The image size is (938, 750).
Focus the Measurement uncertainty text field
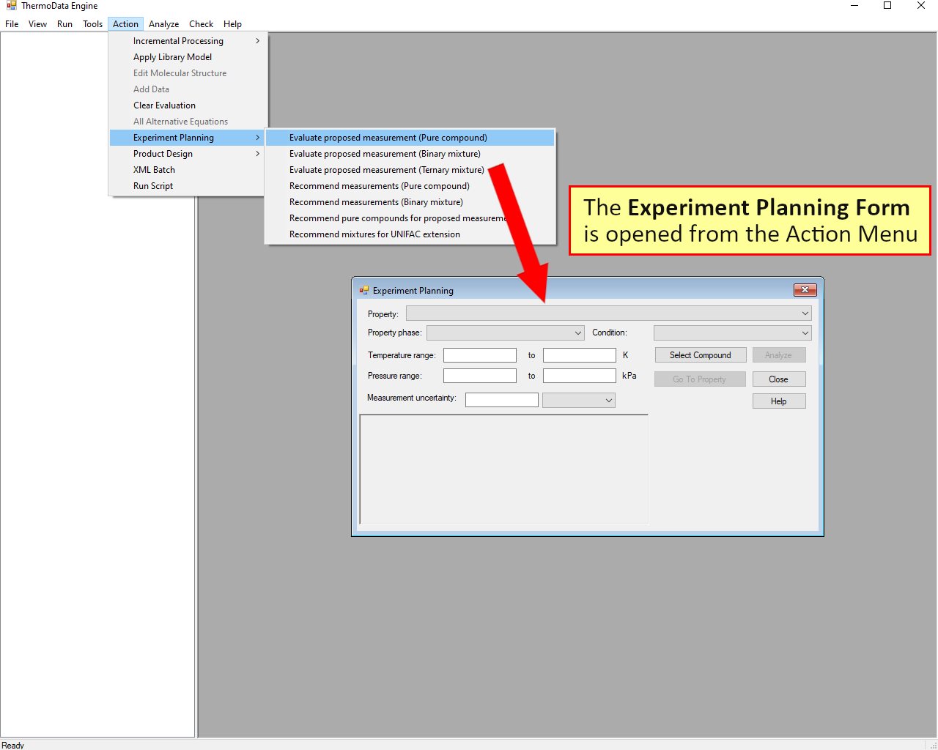pos(501,400)
